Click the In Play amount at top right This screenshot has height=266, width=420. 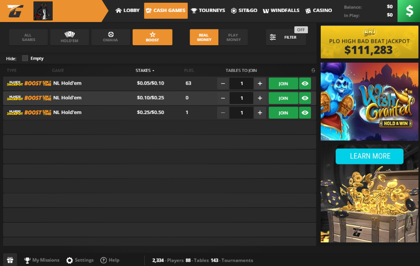click(x=390, y=15)
